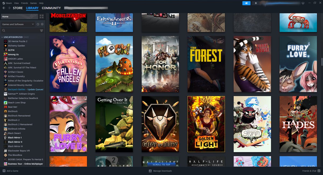
Task: Click the BioShock game icon
Action: point(5,111)
